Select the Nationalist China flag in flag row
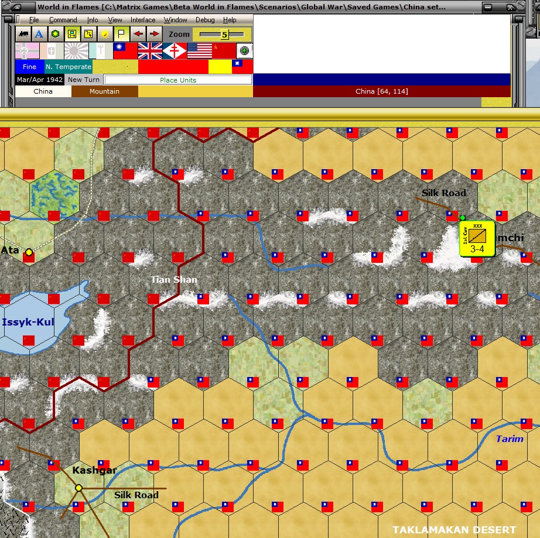Screen dimensions: 540x538 [125, 51]
